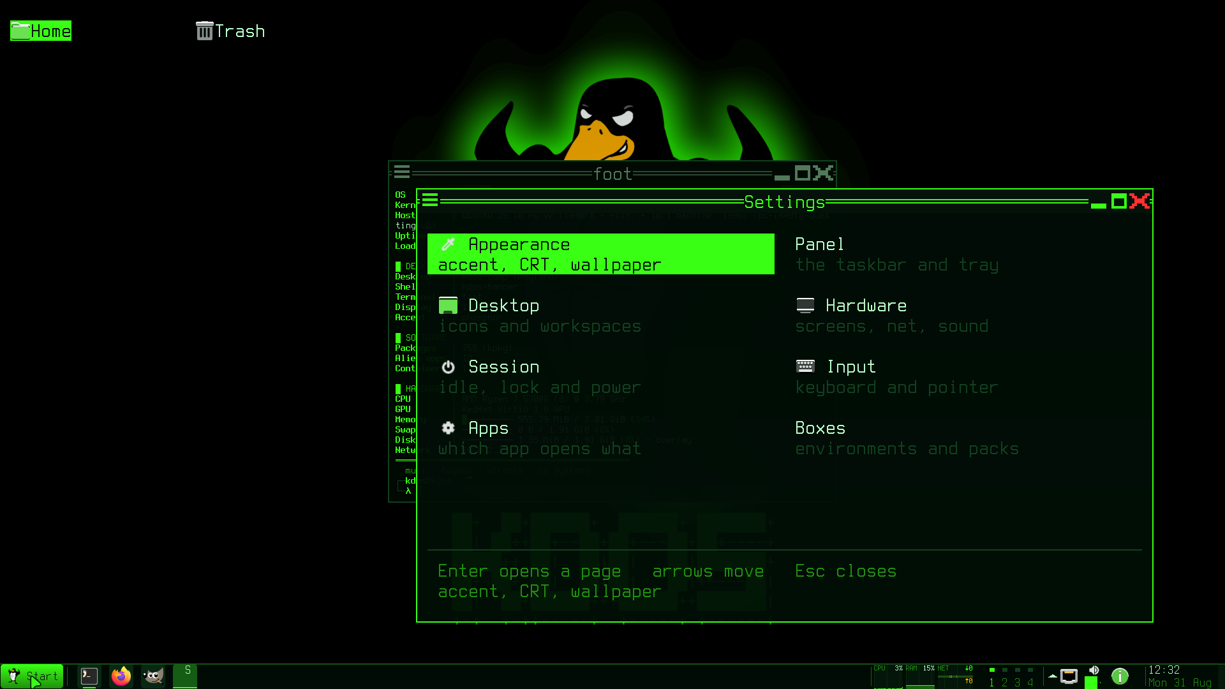This screenshot has height=689, width=1225.
Task: Switch to workspace 2
Action: [1004, 678]
